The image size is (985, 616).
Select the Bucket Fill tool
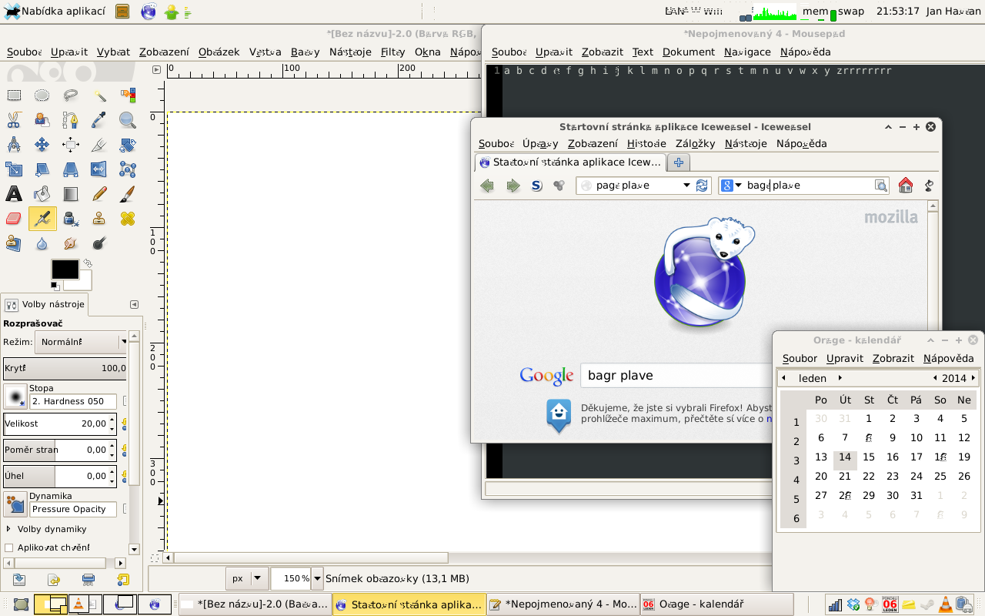pos(42,193)
